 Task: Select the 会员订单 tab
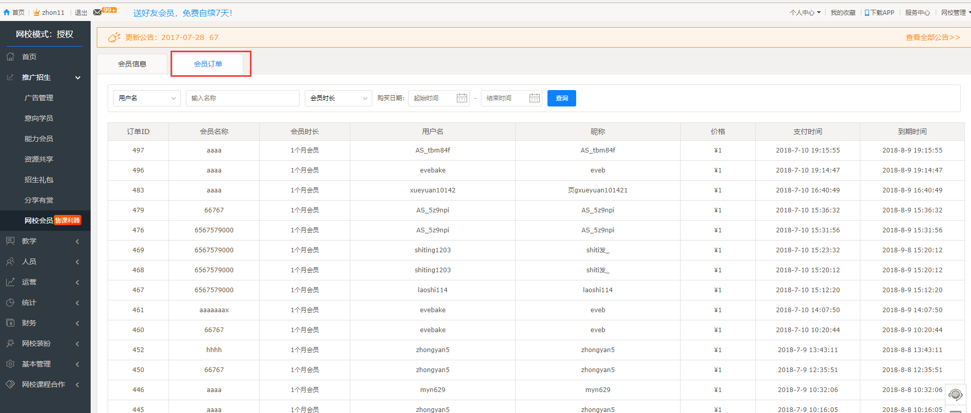click(208, 64)
